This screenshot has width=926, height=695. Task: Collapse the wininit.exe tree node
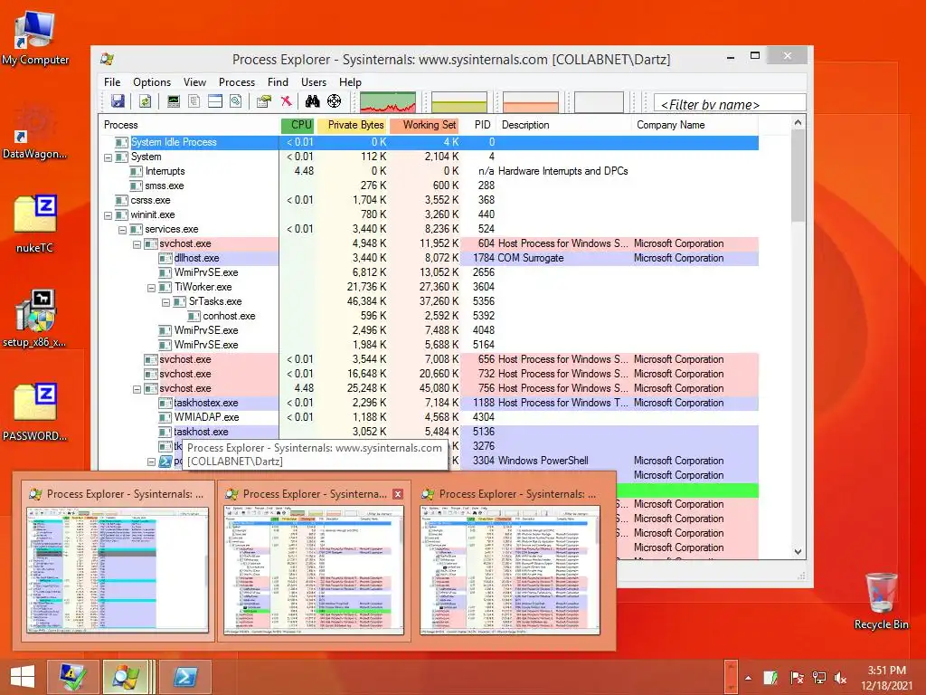[108, 215]
